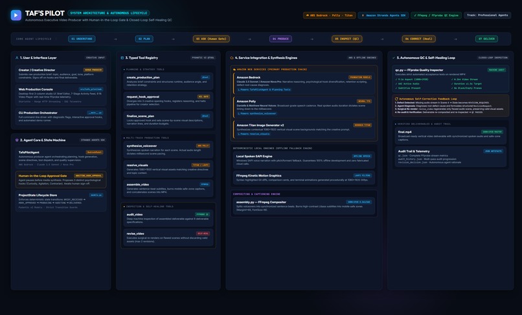
Task: Open the CLI Production Orchestrator card
Action: point(61,116)
